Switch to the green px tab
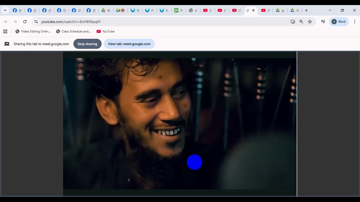Viewport: 360px width, 202px height. (179, 10)
